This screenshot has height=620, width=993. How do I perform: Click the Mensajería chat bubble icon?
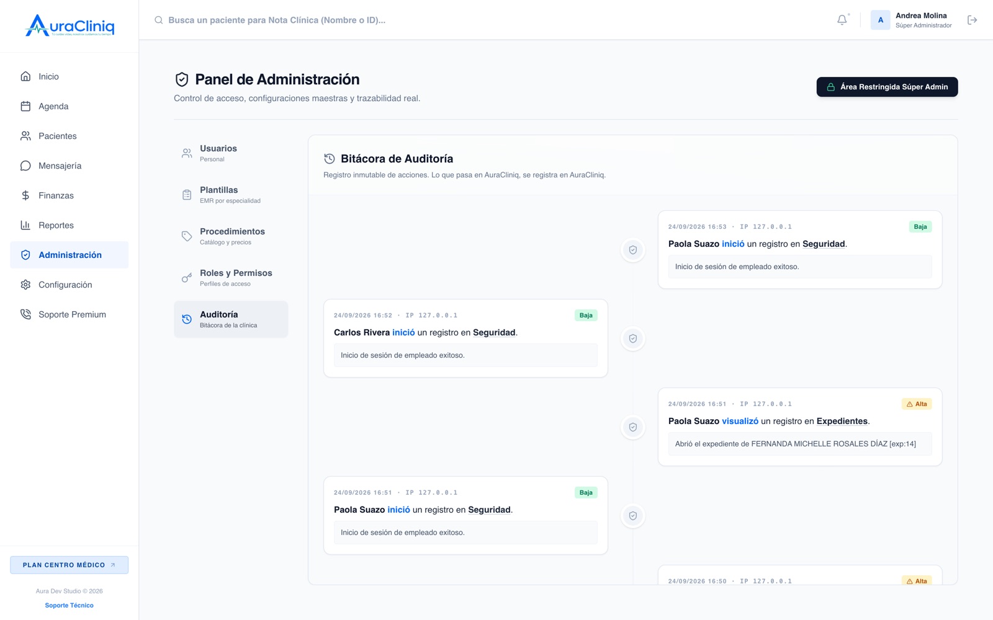tap(25, 166)
